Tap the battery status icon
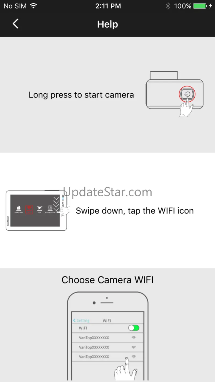Image resolution: width=215 pixels, height=382 pixels. [x=200, y=6]
